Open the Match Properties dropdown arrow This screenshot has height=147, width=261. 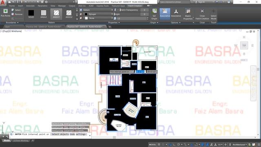[193, 18]
